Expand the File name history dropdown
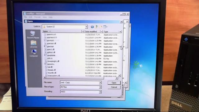This screenshot has height=112, width=199. [x=100, y=83]
